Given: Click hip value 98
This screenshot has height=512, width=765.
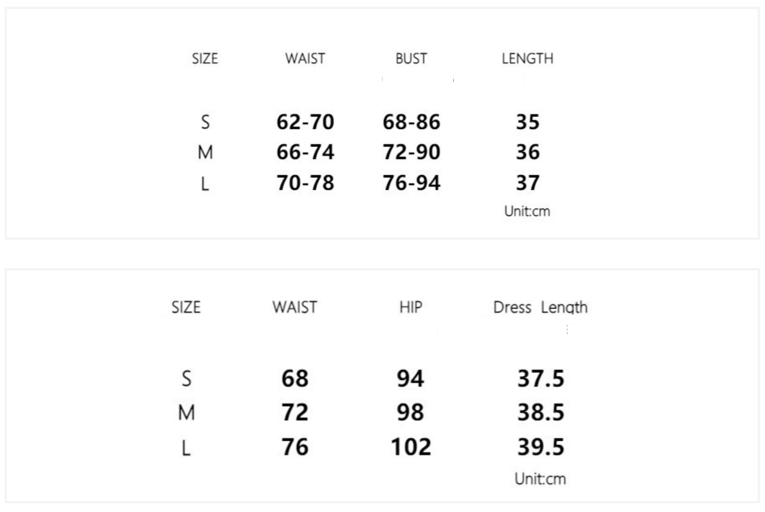Looking at the screenshot, I should 410,412.
